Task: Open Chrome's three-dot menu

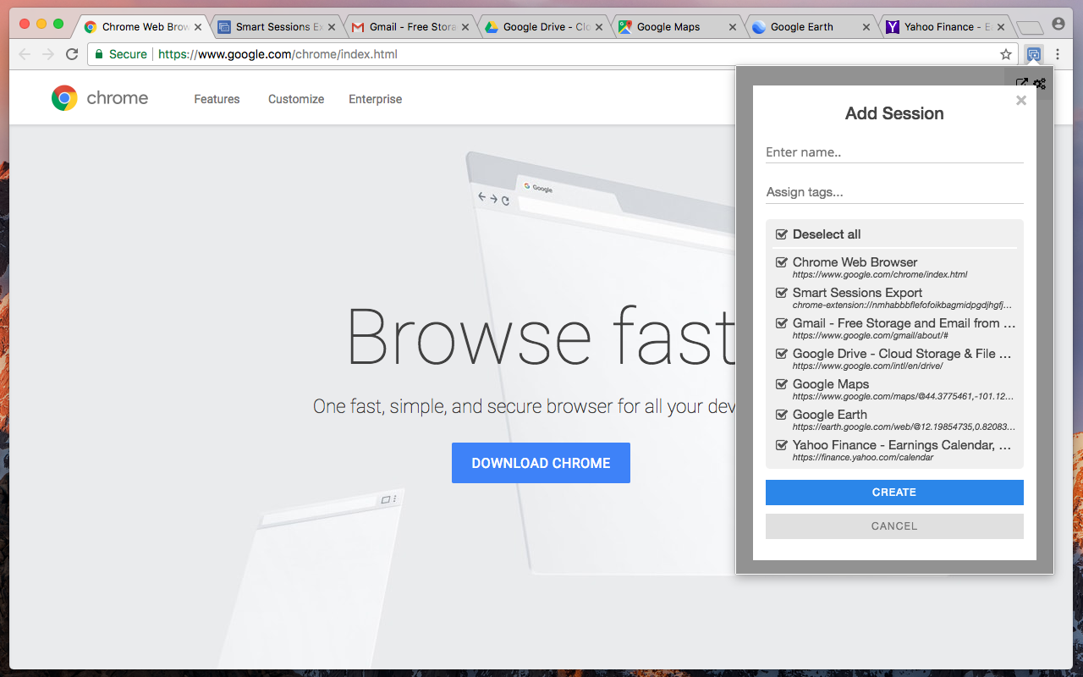Action: click(1058, 54)
